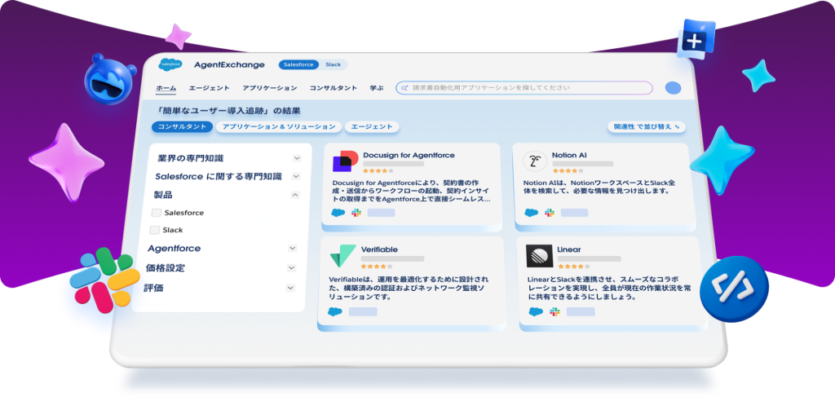Click Slack badge on Docusign card

coord(356,213)
